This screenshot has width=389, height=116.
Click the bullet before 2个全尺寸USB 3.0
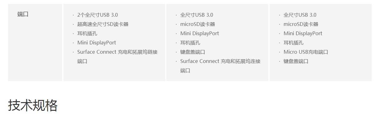(x=73, y=15)
